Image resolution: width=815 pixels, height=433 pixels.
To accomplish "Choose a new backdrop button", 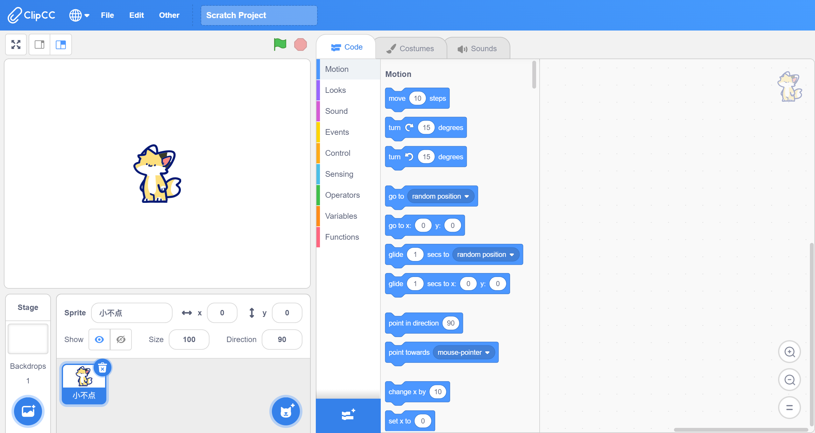I will click(28, 411).
